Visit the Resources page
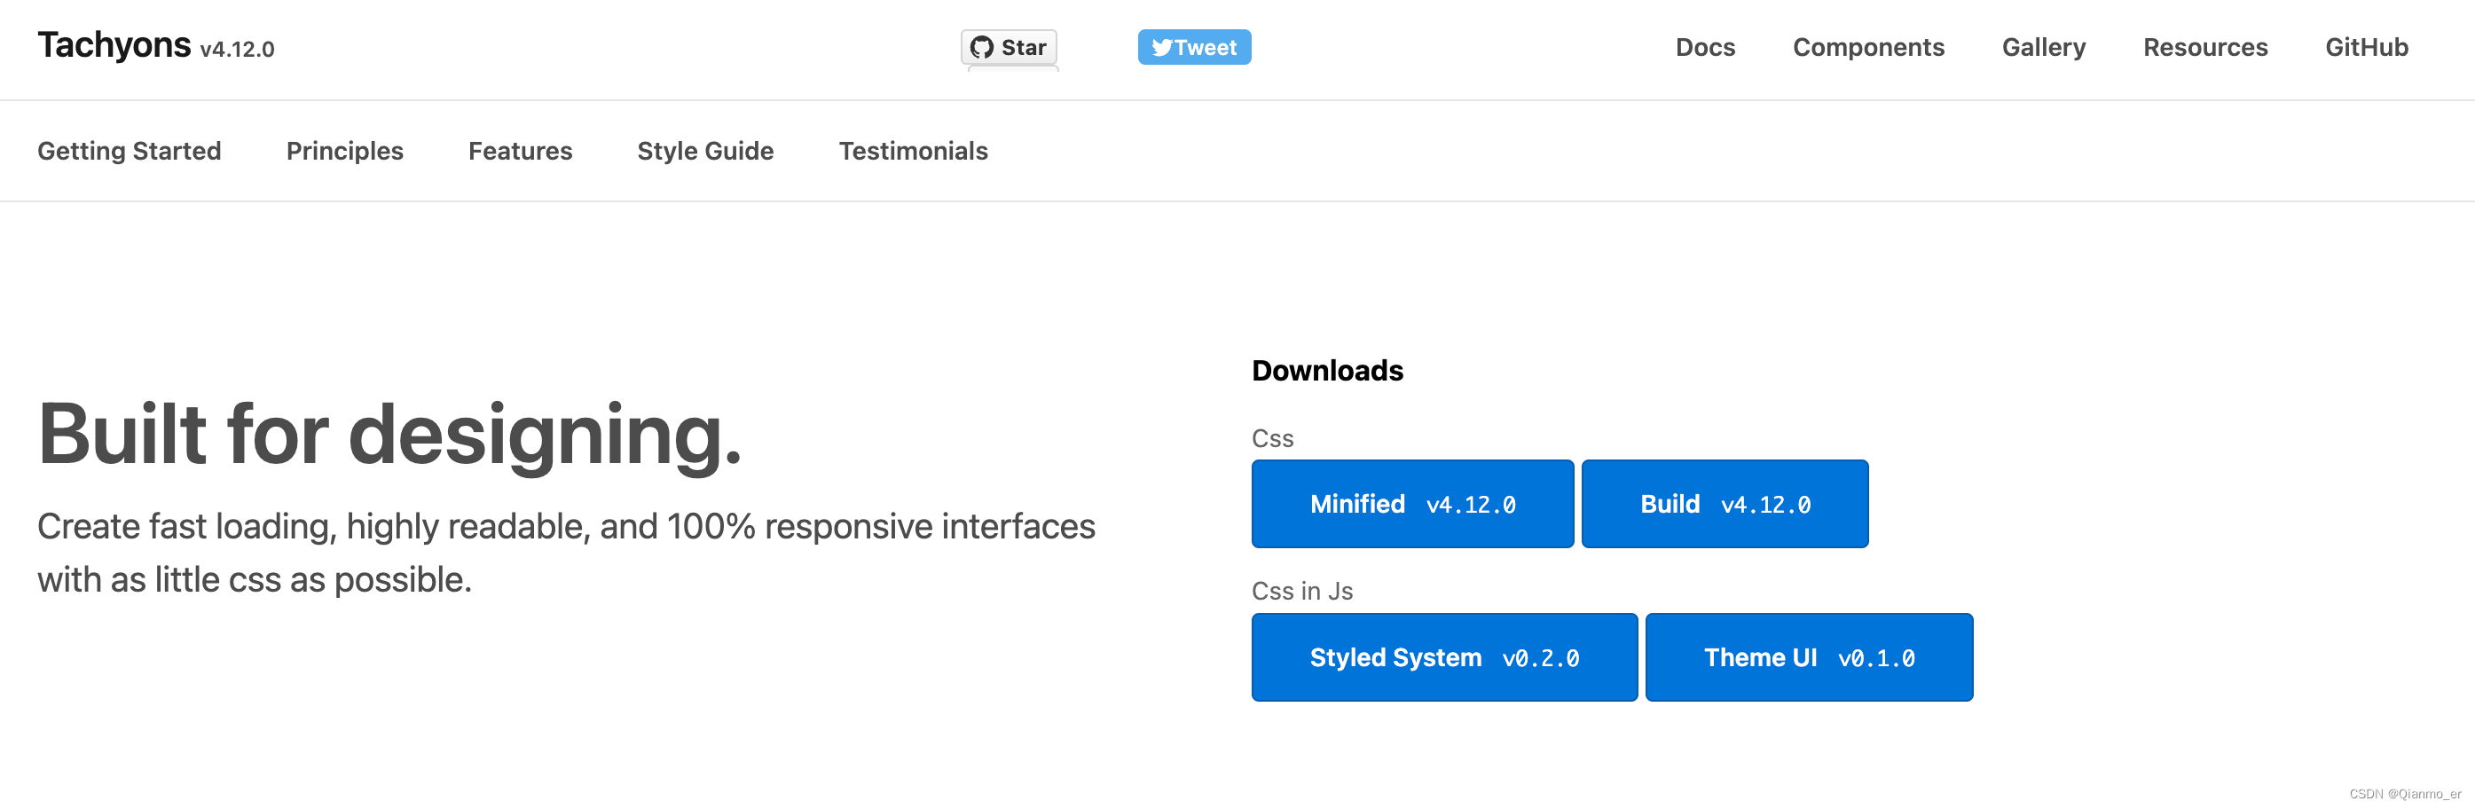 click(x=2205, y=47)
